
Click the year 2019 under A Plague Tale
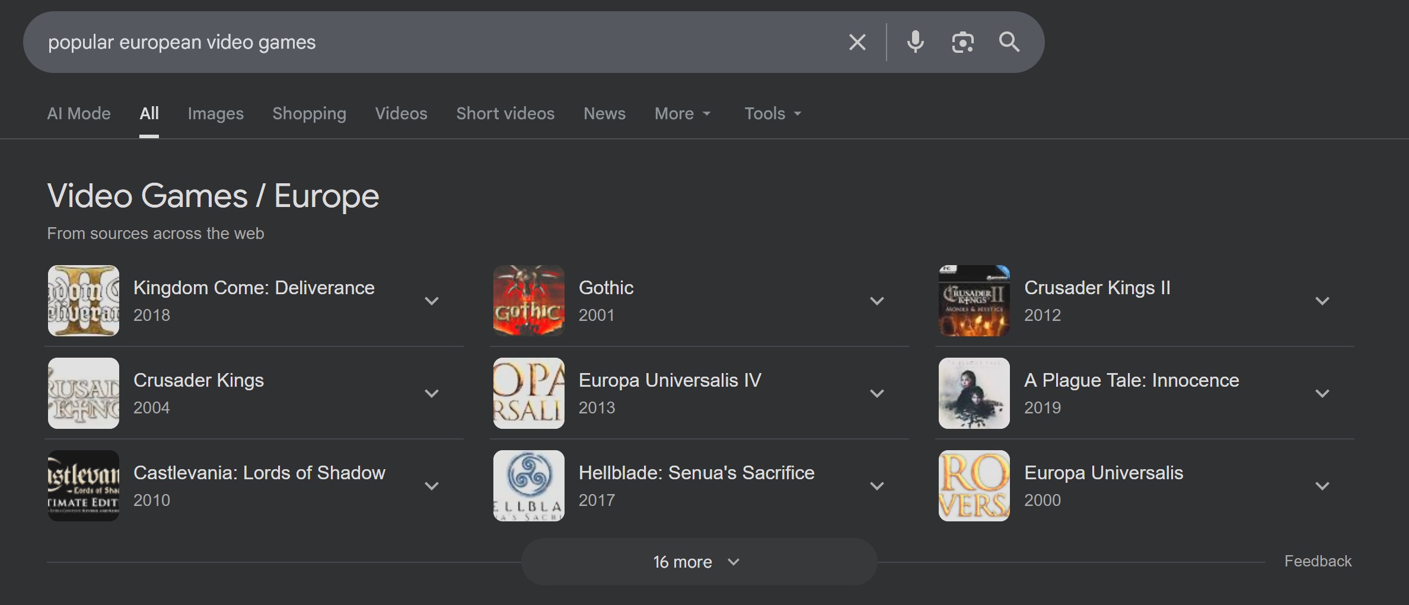1043,407
